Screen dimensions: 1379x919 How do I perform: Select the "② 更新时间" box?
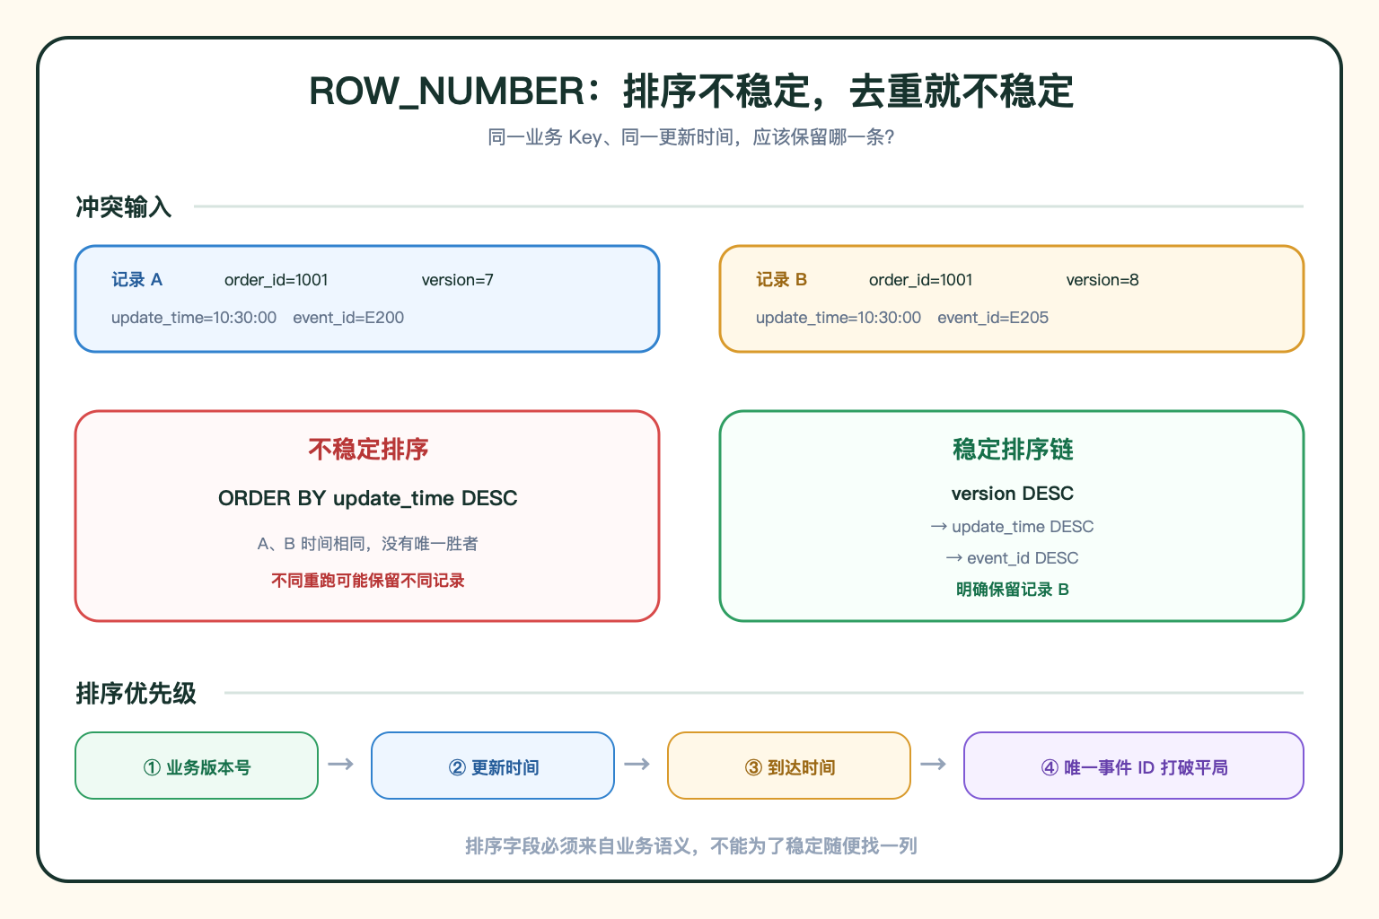pyautogui.click(x=493, y=766)
